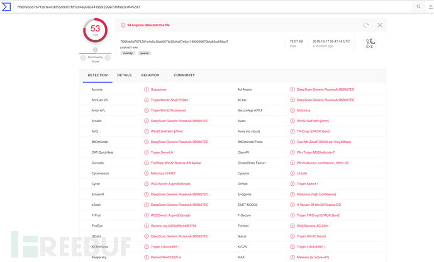Click the DrWeb detection warning icon
Viewport: 434px width, 262px height.
[x=292, y=184]
